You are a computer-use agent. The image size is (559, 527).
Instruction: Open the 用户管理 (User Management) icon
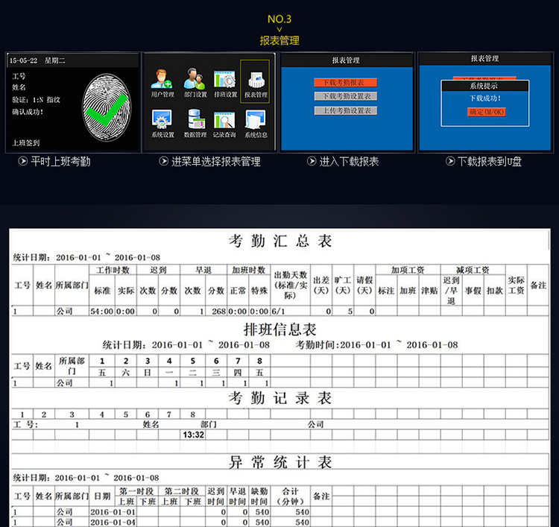[x=162, y=82]
